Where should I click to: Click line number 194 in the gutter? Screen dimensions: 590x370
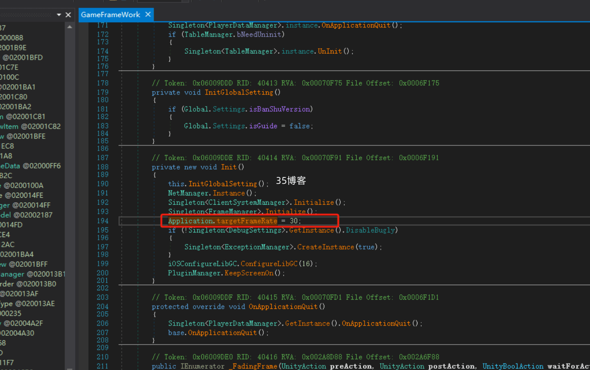tap(102, 221)
